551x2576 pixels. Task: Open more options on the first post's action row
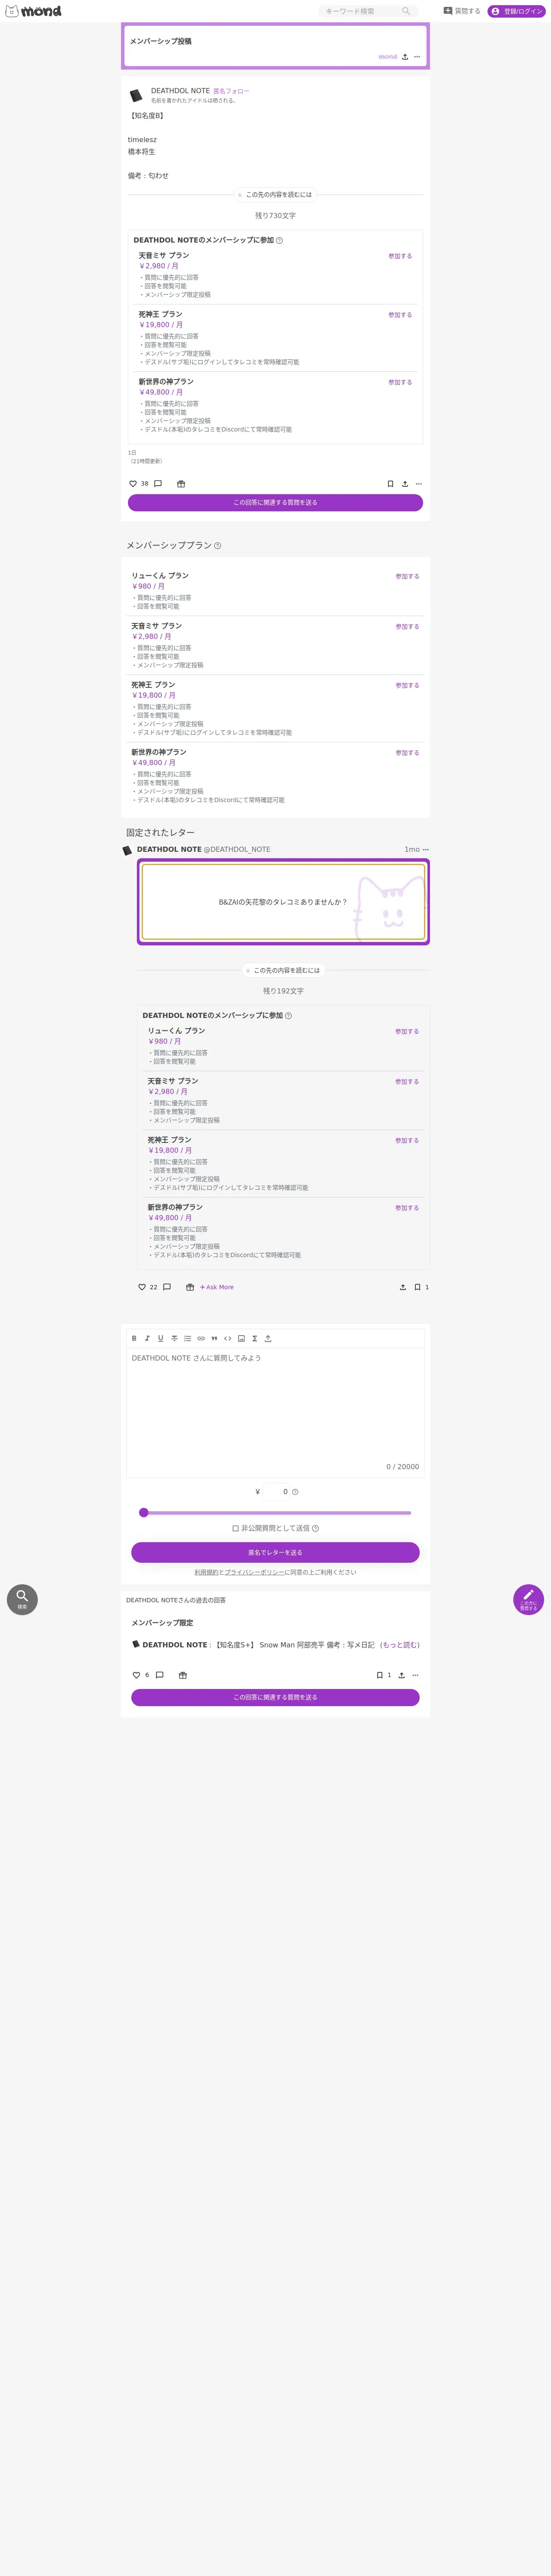point(419,484)
